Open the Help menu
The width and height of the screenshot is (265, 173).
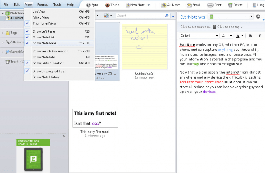[70, 4]
